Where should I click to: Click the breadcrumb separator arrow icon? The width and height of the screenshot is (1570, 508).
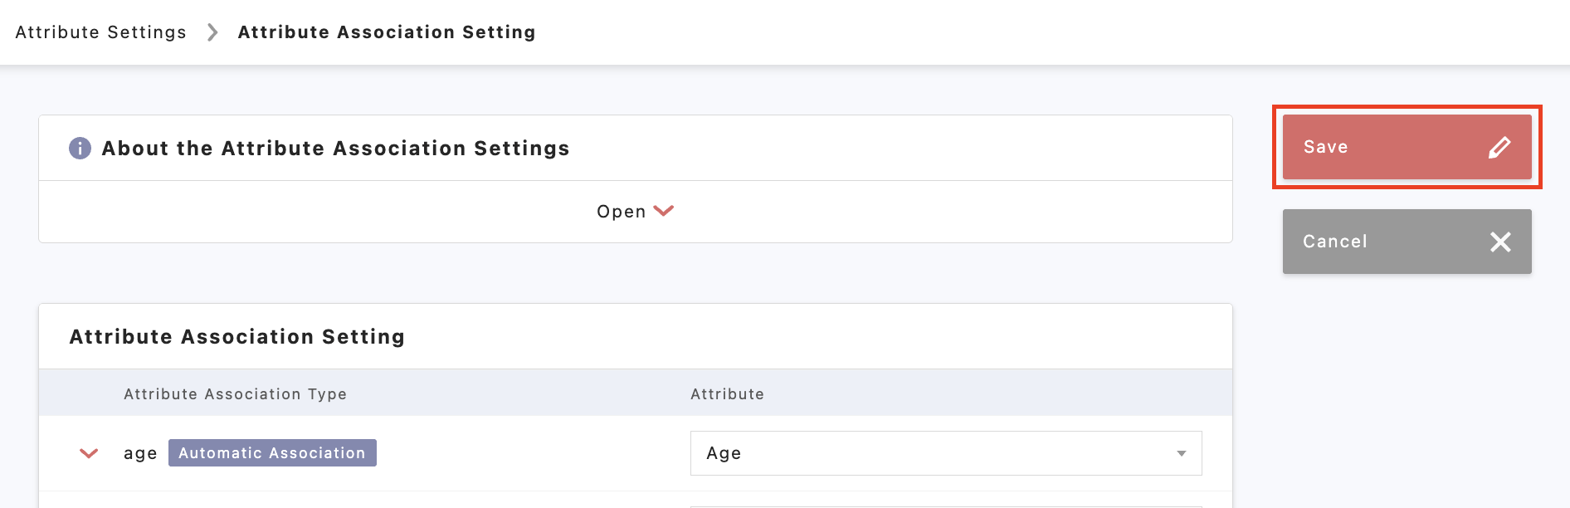[212, 32]
